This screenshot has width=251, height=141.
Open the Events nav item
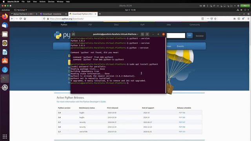coord(180,46)
